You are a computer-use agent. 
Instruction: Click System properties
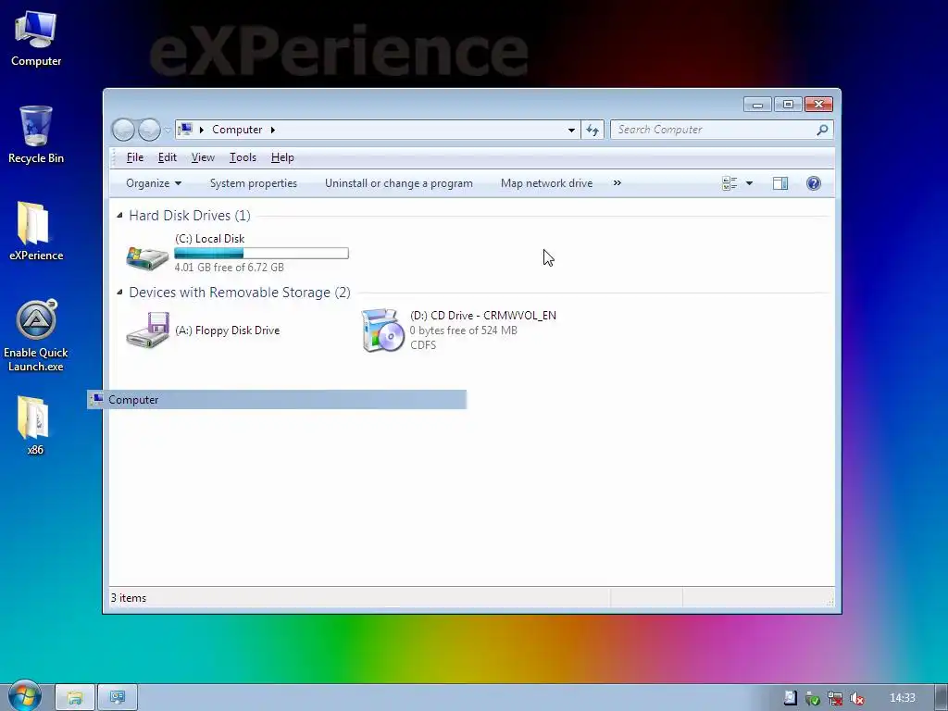[x=254, y=183]
